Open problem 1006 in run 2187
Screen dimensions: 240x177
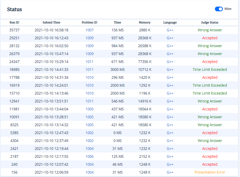[x=90, y=156]
